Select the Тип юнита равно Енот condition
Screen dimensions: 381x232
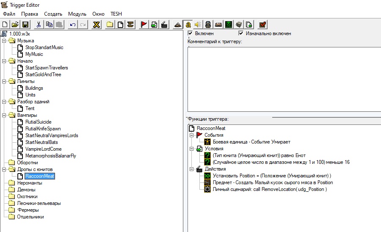point(259,155)
